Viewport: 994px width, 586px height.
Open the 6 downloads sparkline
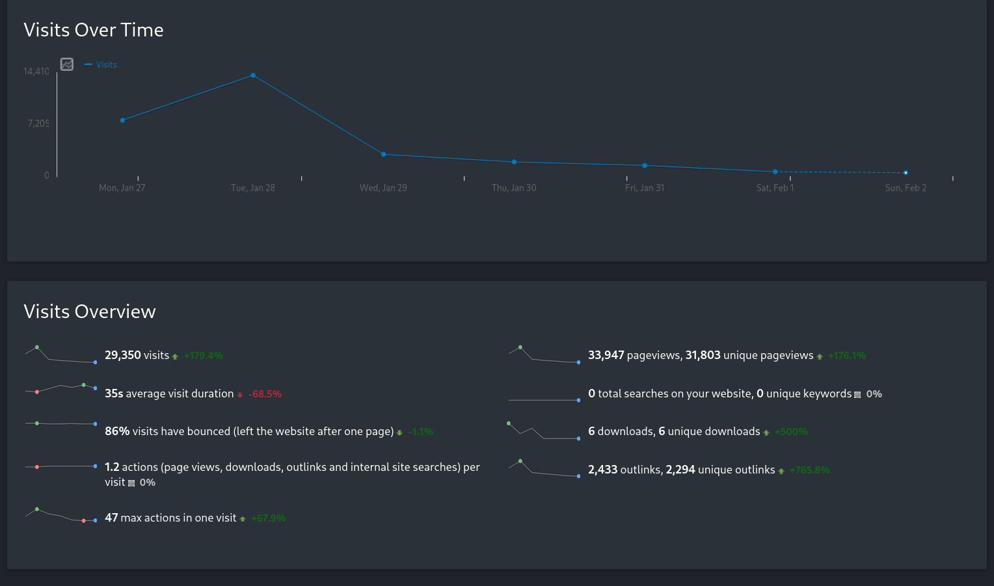(x=544, y=431)
